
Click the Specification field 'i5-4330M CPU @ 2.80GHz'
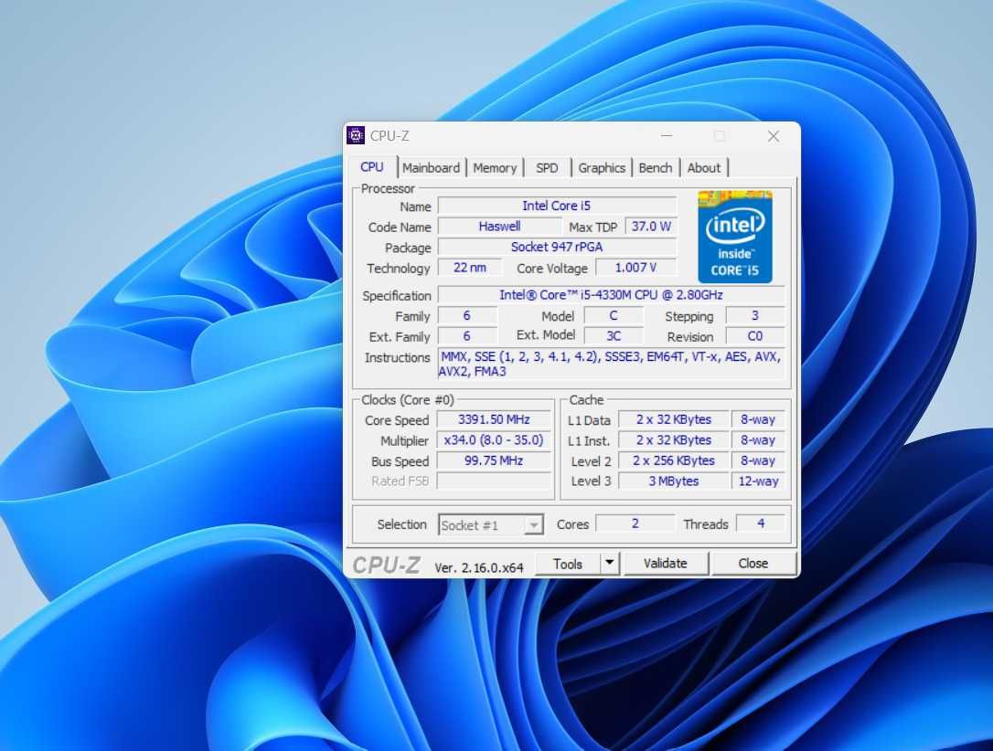(611, 295)
